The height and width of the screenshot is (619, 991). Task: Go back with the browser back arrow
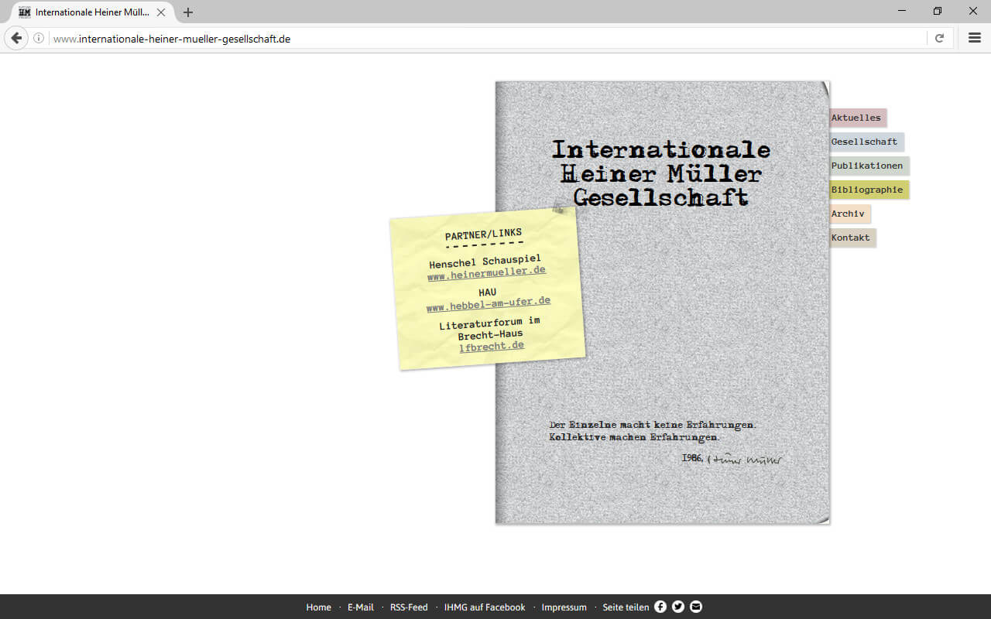pos(16,38)
